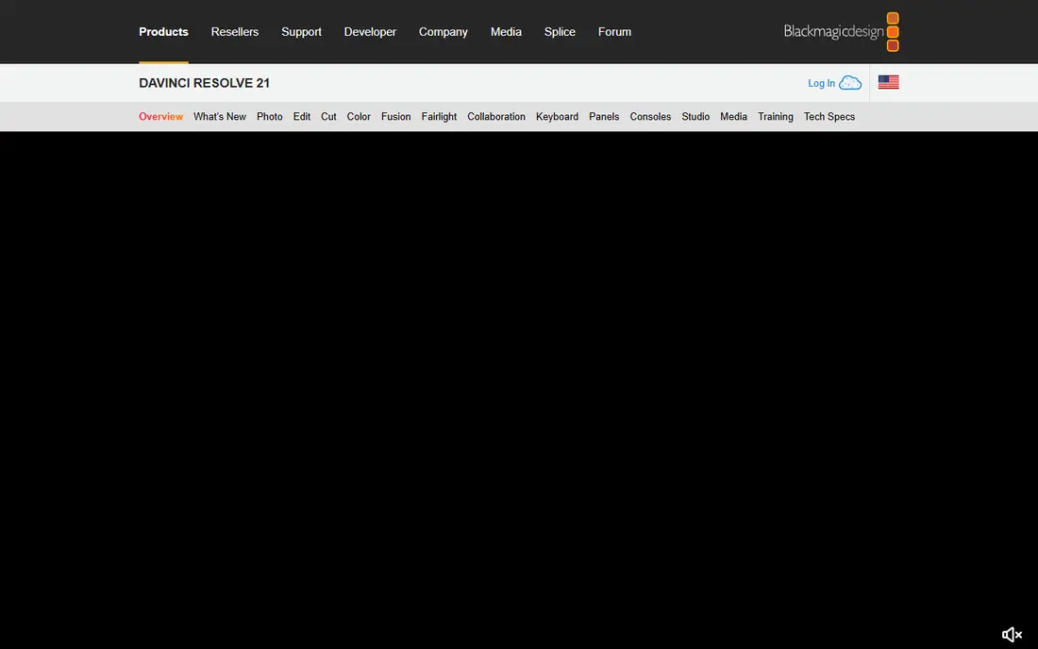The width and height of the screenshot is (1038, 649).
Task: Switch to the Studio tab
Action: (695, 116)
